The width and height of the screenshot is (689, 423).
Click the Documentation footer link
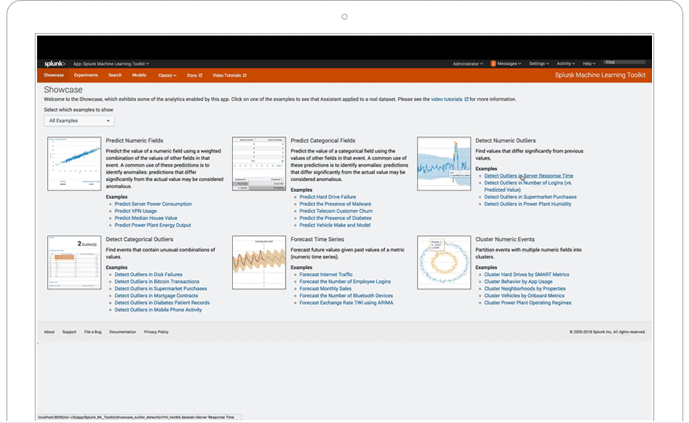pos(123,332)
